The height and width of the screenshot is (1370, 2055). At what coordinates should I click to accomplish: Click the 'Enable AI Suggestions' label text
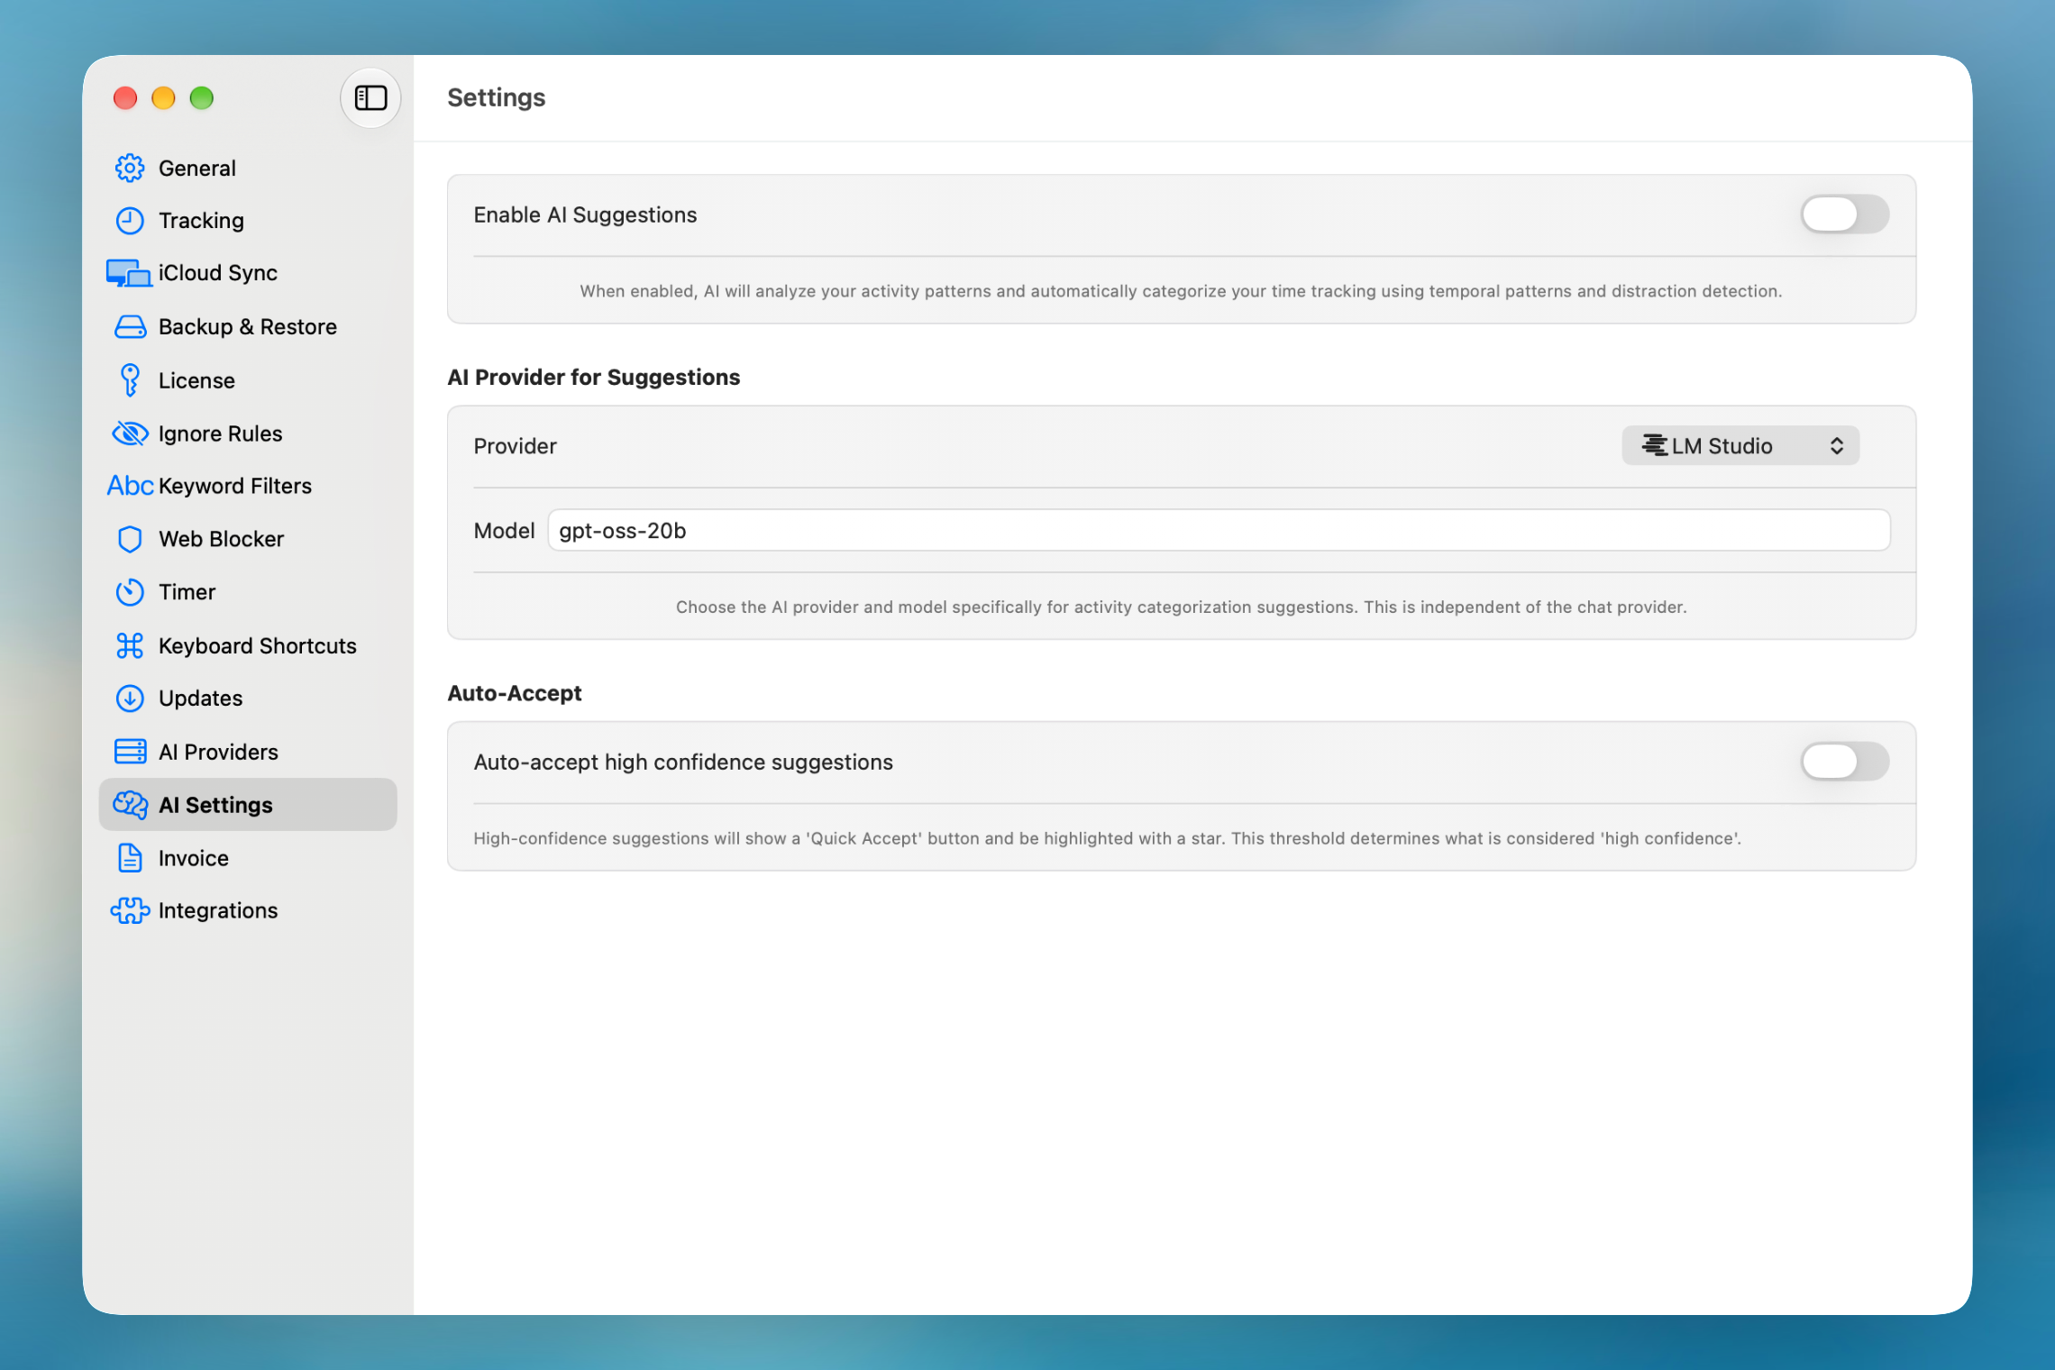[x=585, y=215]
